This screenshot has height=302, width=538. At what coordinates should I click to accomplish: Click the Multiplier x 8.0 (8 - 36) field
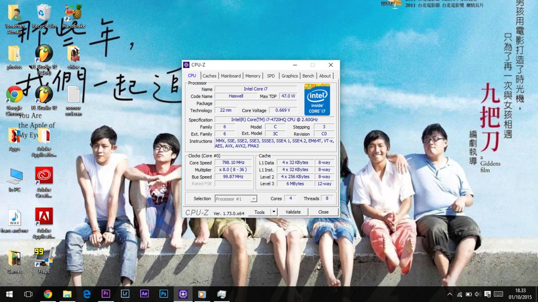[234, 170]
